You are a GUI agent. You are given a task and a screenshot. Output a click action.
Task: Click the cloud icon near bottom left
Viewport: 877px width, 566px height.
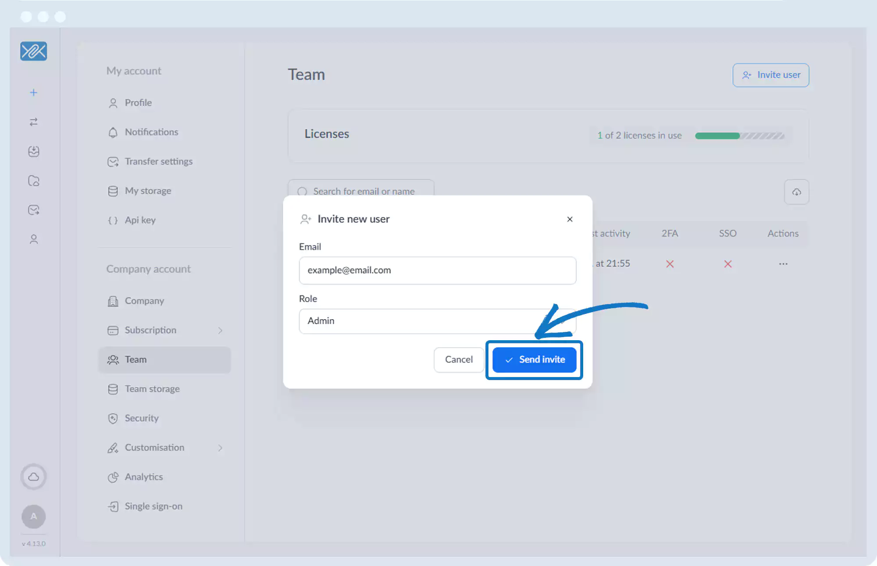coord(33,477)
